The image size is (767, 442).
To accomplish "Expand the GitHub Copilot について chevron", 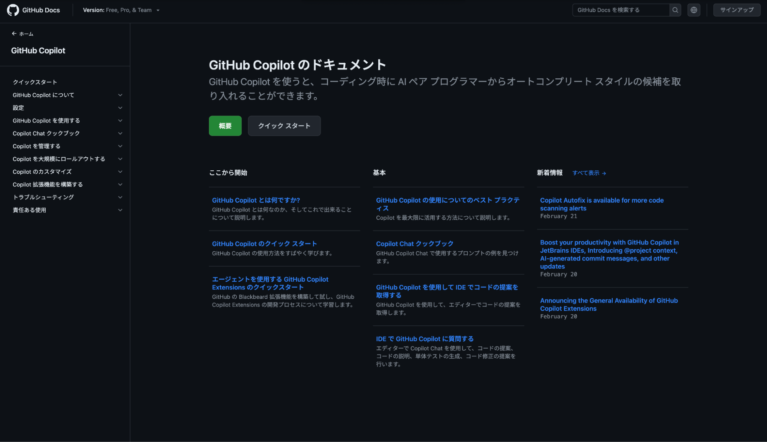I will click(120, 95).
